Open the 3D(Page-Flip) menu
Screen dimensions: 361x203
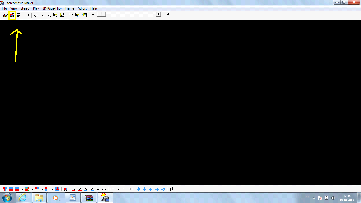(52, 8)
